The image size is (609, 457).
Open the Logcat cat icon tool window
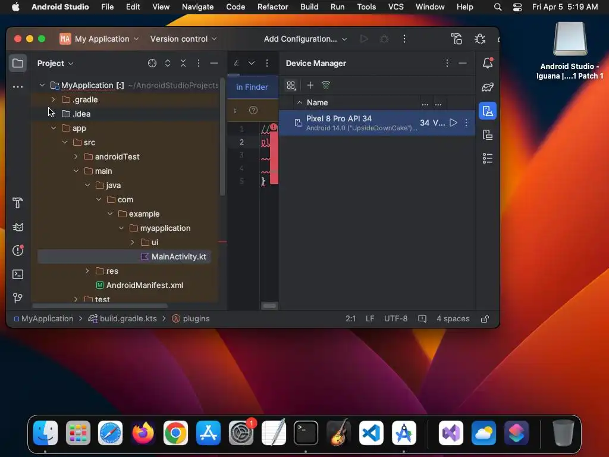(x=18, y=227)
